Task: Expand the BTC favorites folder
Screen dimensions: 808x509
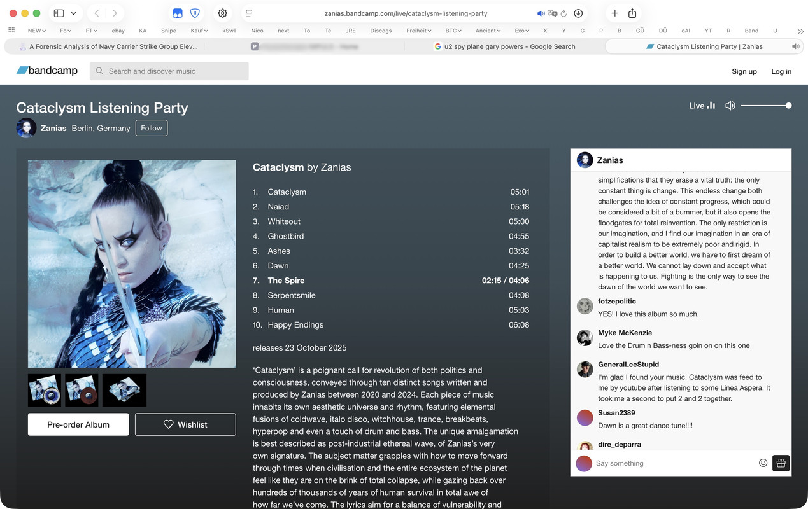Action: (454, 31)
